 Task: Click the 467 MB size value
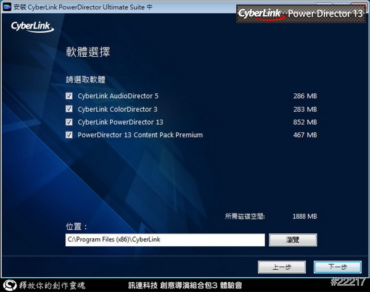click(x=305, y=135)
